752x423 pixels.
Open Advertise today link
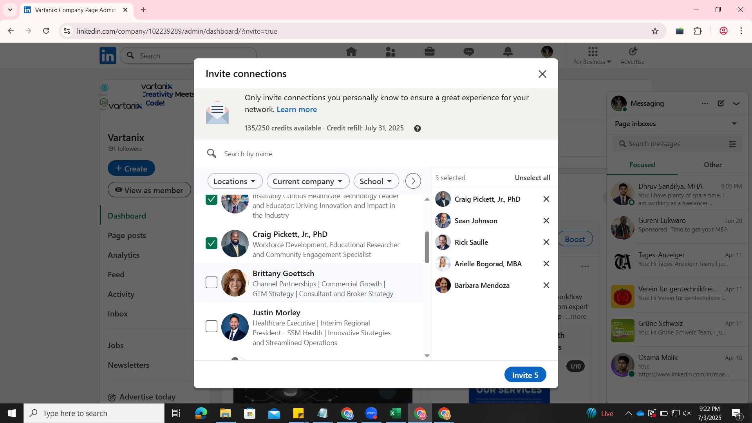[141, 397]
